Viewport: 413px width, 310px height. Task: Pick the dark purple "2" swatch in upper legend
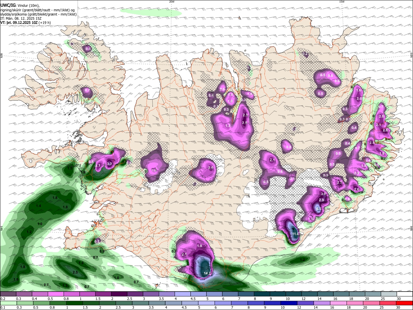(119, 294)
